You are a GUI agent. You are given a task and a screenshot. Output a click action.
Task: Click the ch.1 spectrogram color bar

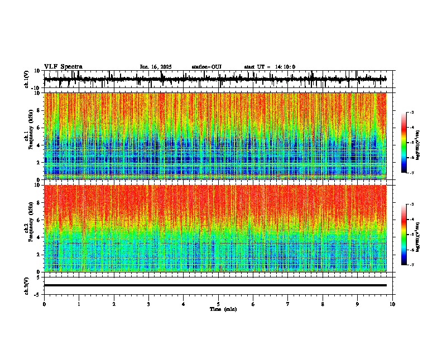(x=404, y=143)
